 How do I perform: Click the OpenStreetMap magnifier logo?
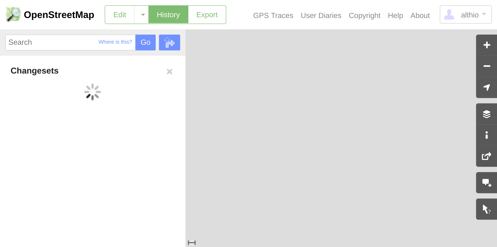tap(13, 15)
